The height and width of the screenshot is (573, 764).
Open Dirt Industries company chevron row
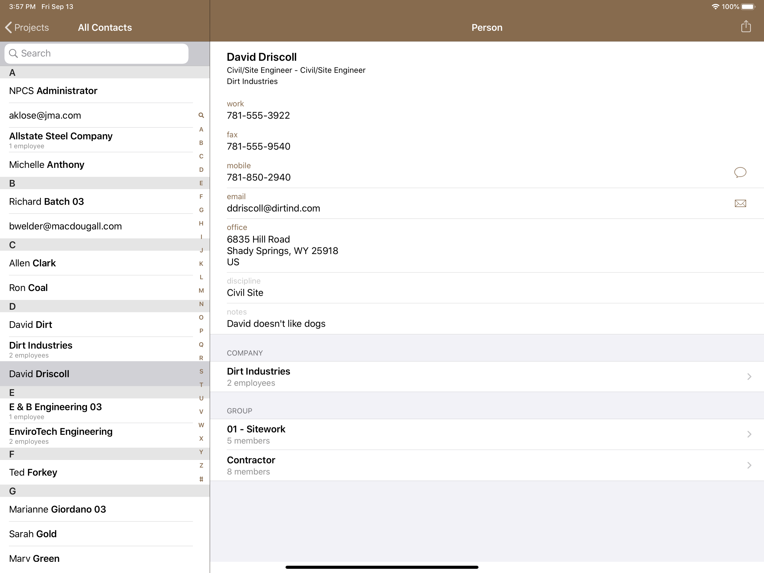point(487,376)
